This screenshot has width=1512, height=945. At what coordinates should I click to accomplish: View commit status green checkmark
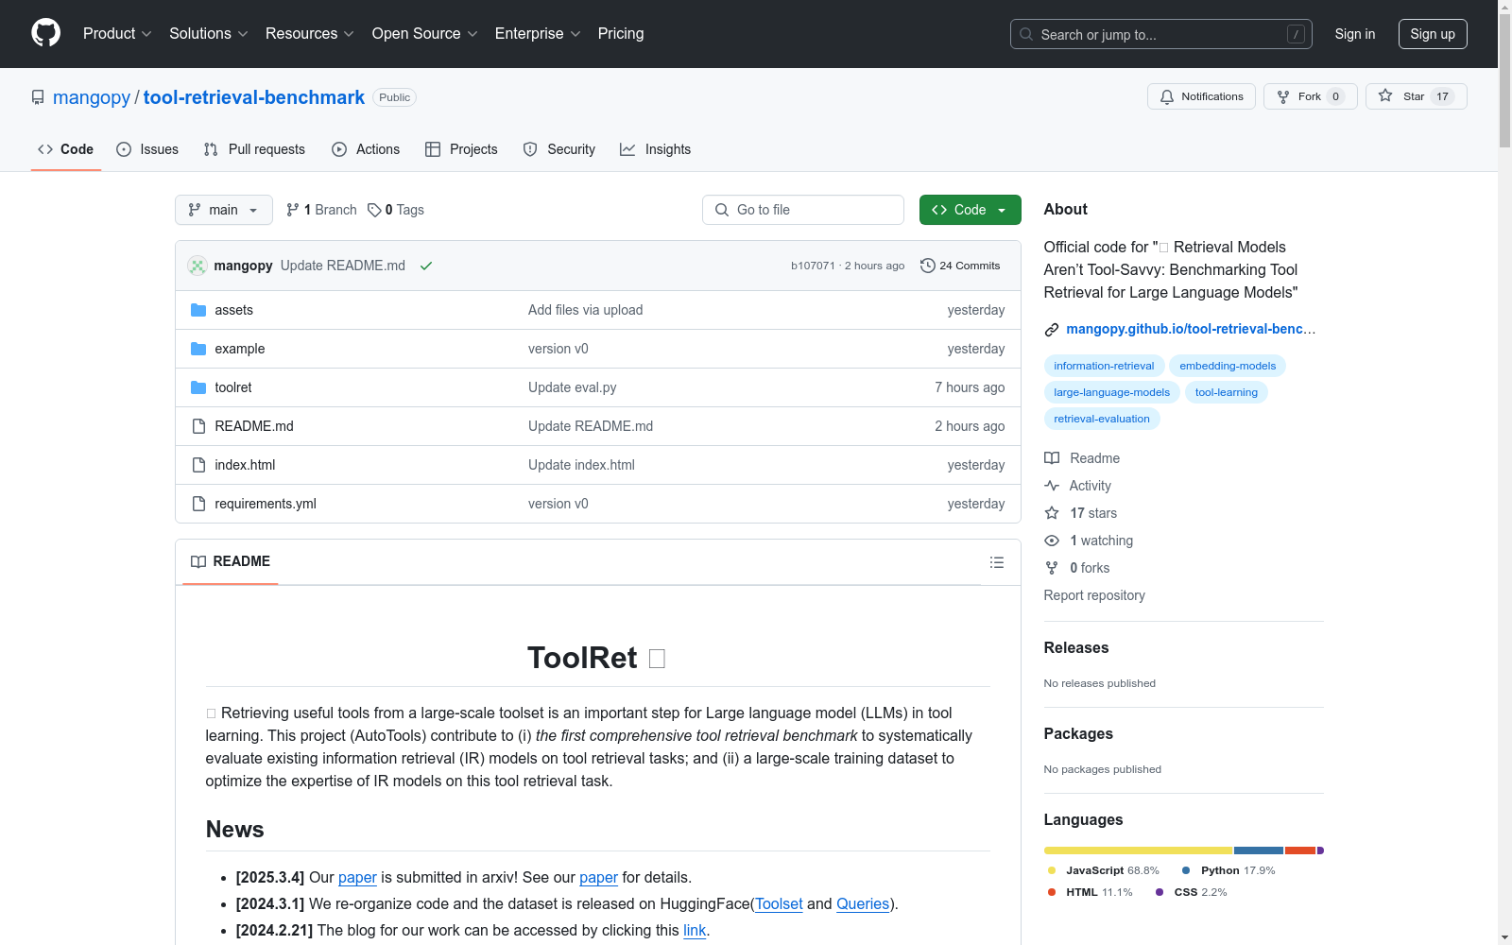click(x=426, y=266)
